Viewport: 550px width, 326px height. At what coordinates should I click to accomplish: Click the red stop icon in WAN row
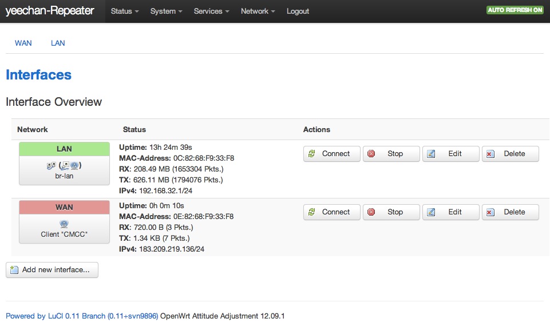point(371,212)
